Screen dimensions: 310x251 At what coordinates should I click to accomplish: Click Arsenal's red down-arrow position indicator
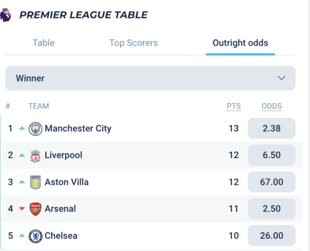click(x=22, y=209)
